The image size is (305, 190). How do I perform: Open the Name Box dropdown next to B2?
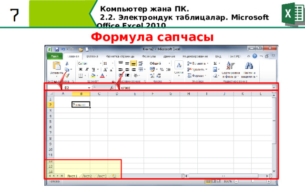point(89,88)
